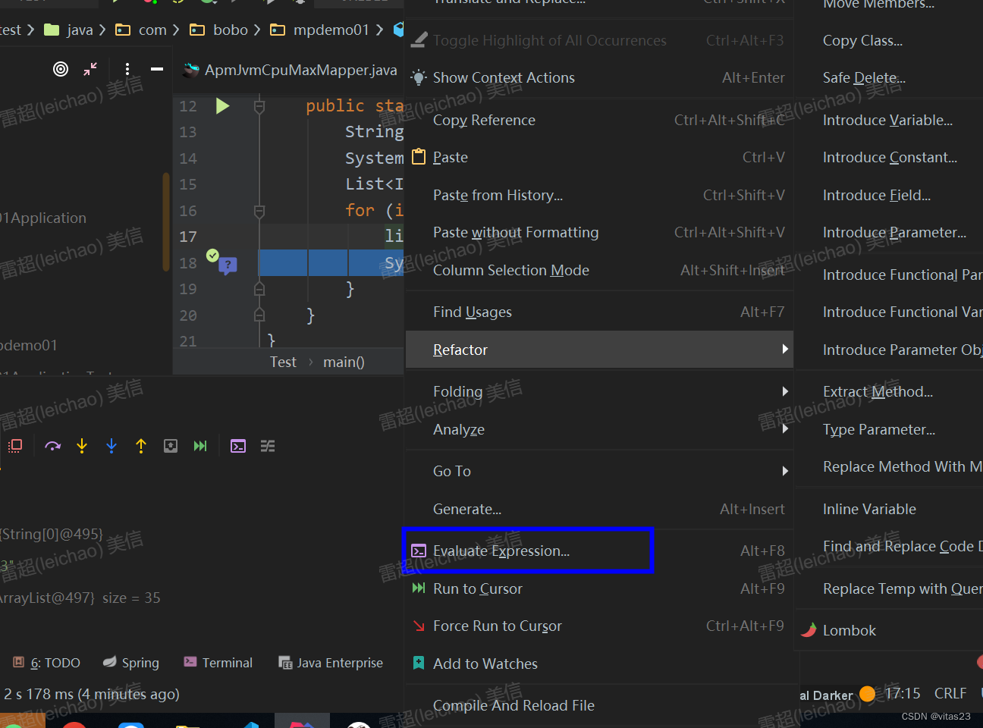Viewport: 983px width, 728px height.
Task: Click the project panel vertical scrollbar thumb
Action: coord(165,222)
